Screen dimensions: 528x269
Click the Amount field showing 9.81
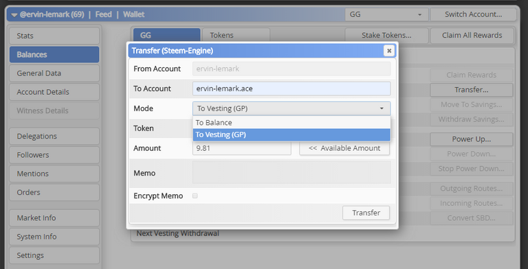click(242, 148)
